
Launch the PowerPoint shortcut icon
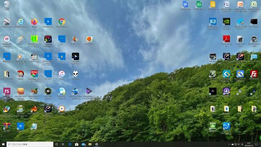[x=240, y=4]
